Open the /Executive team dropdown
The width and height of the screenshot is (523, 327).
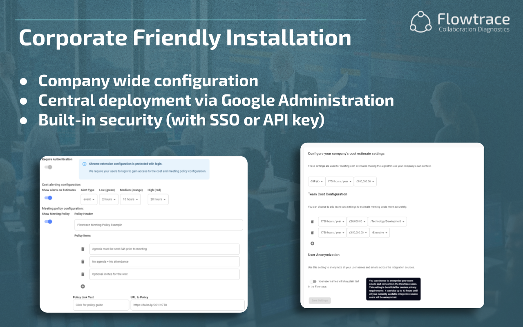point(380,233)
